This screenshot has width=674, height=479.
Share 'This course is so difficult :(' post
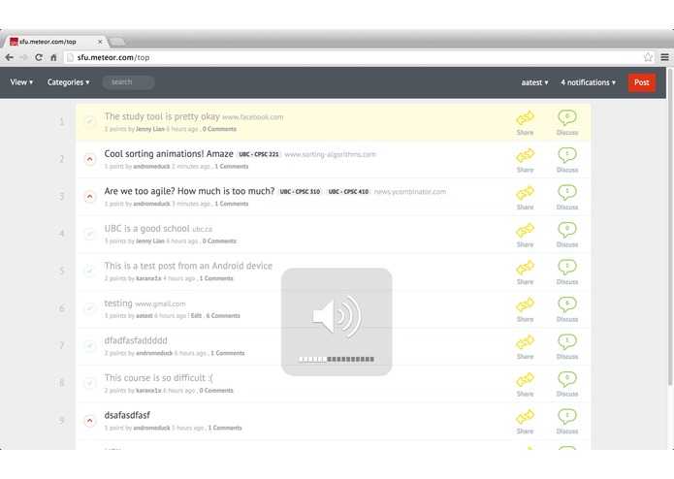[526, 379]
